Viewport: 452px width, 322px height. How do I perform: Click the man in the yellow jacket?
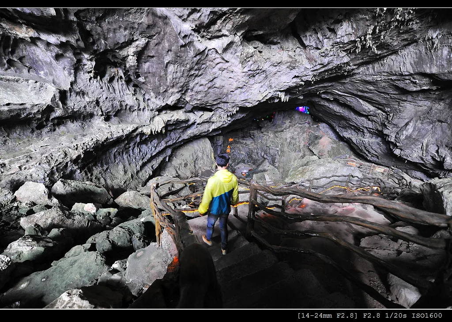[219, 204]
